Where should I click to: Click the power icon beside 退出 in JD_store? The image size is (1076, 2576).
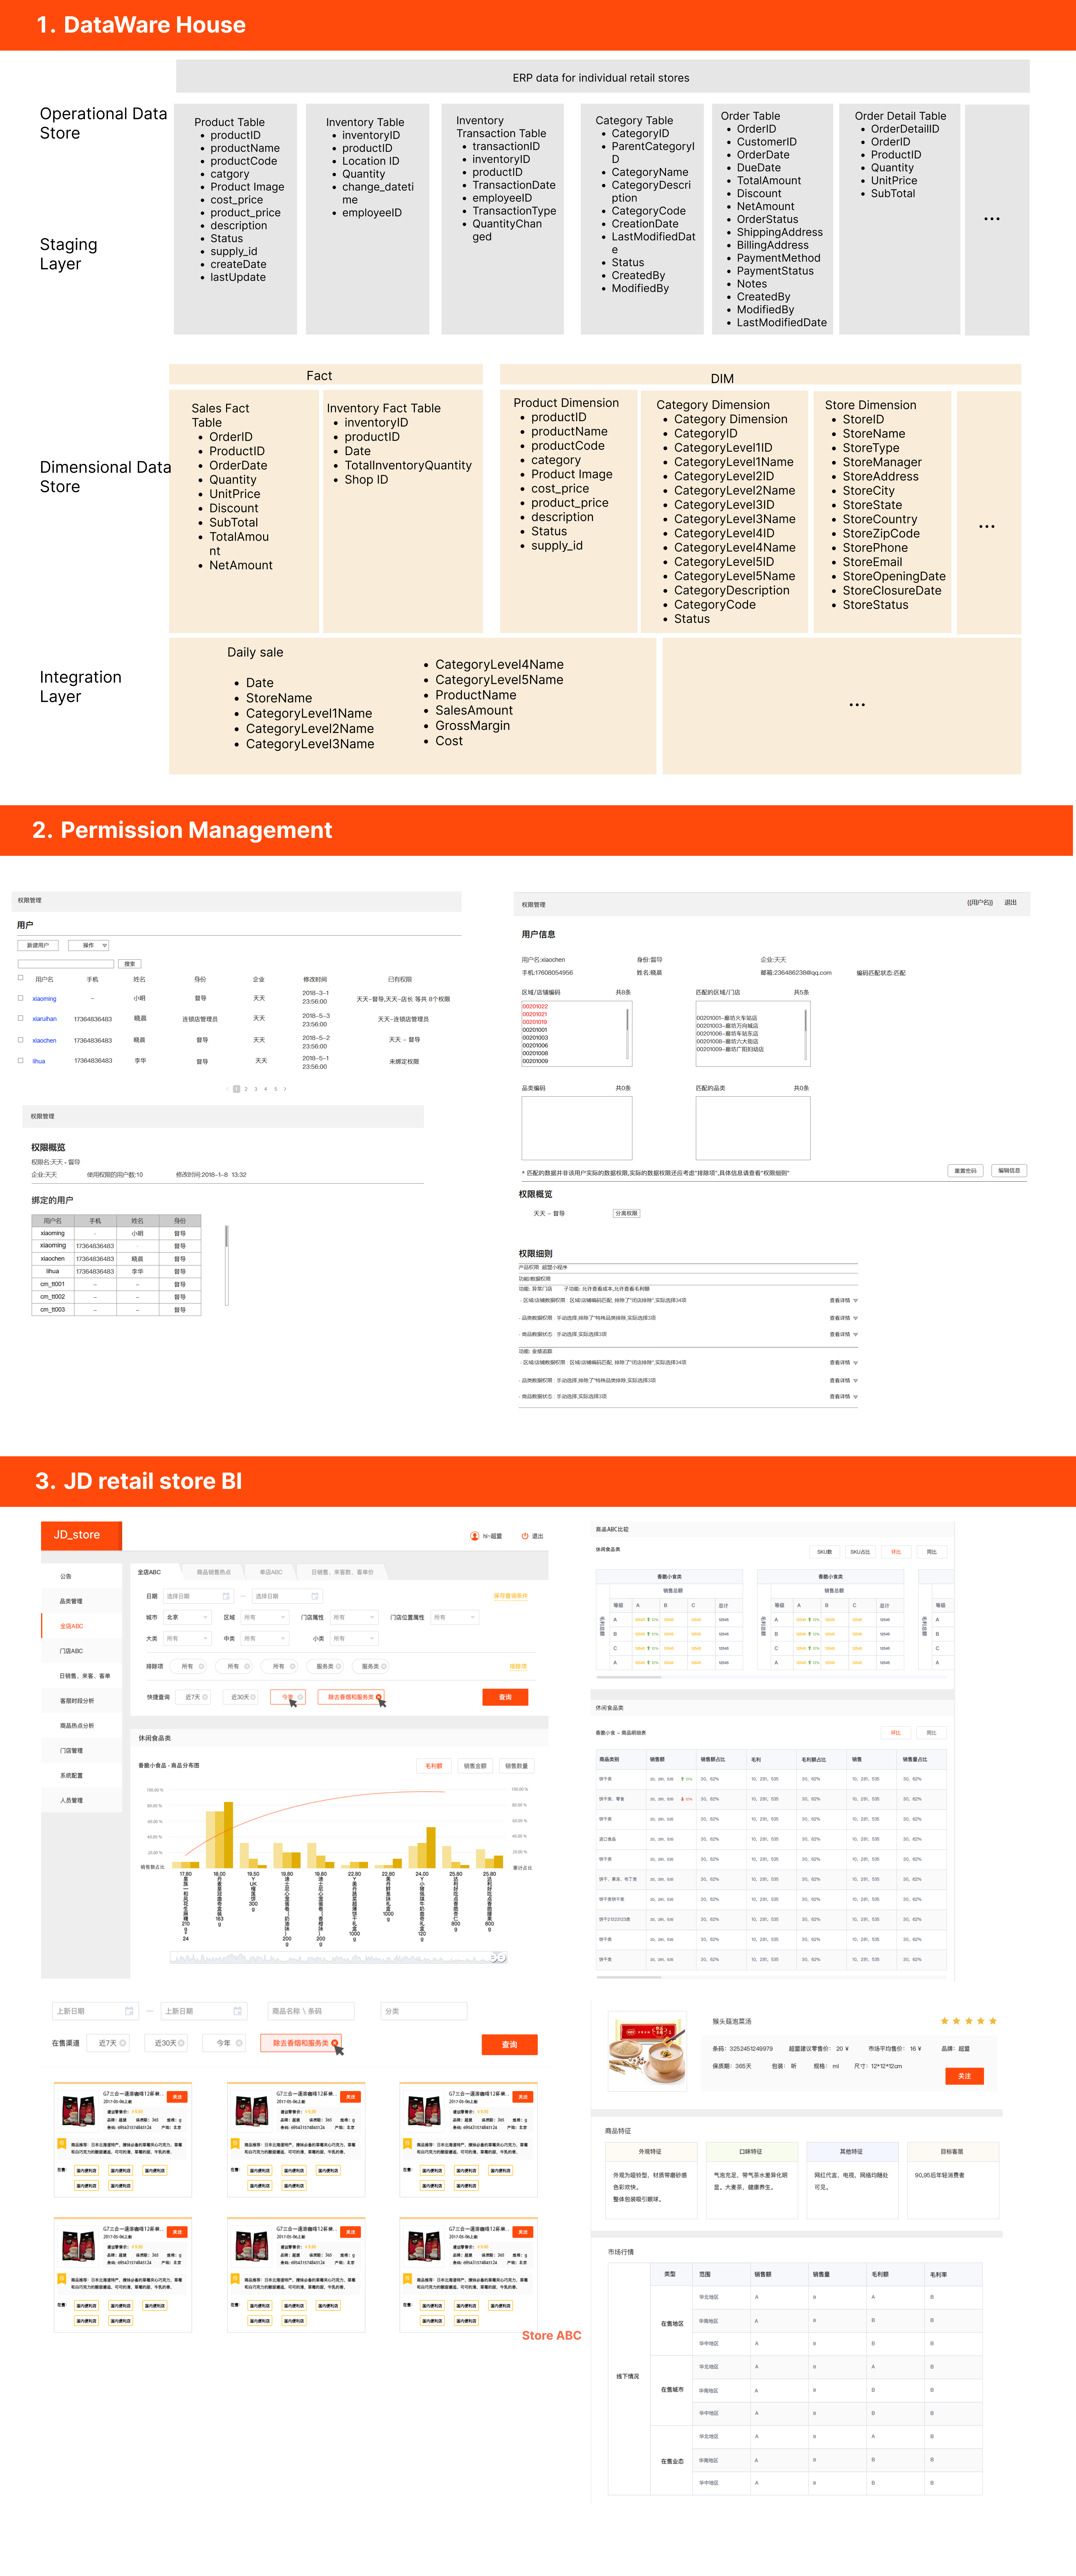[x=524, y=1536]
